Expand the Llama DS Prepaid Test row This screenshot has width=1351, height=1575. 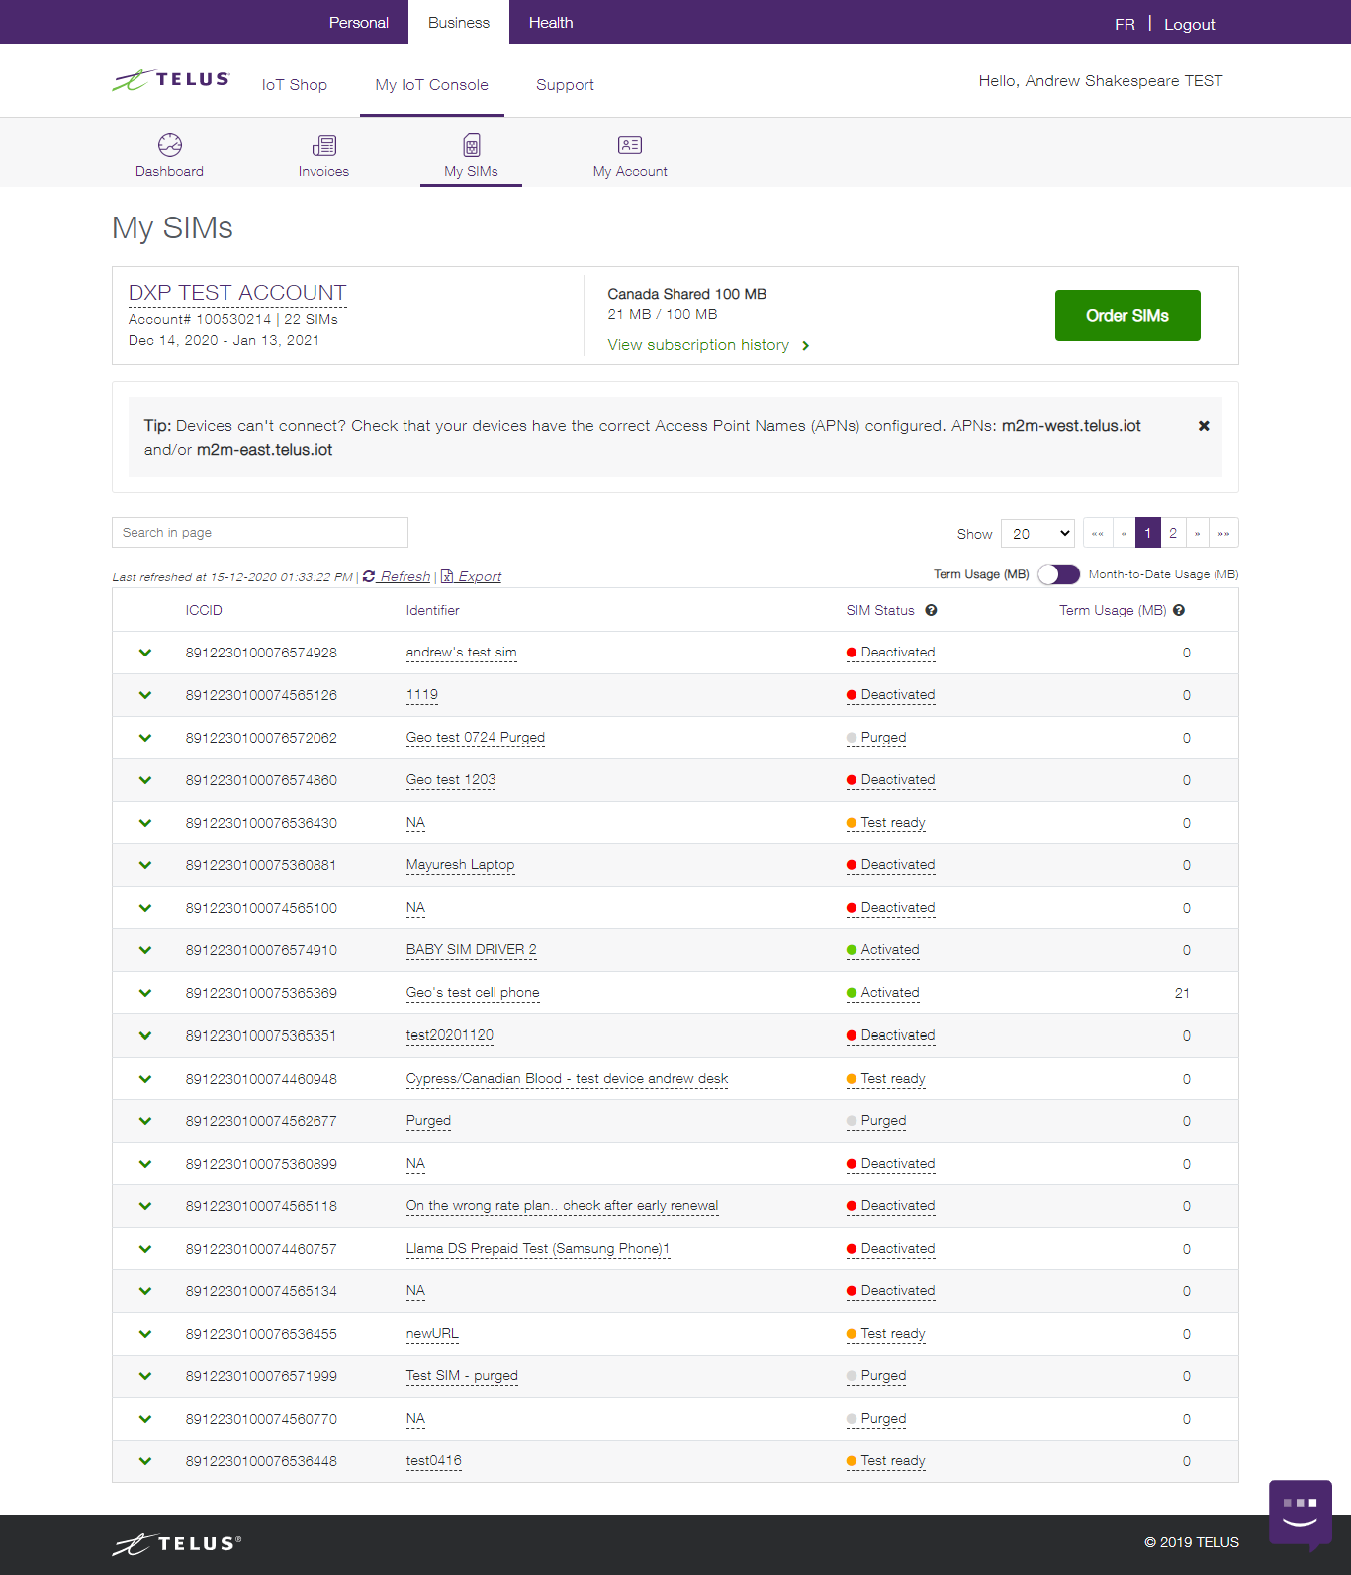click(x=145, y=1249)
